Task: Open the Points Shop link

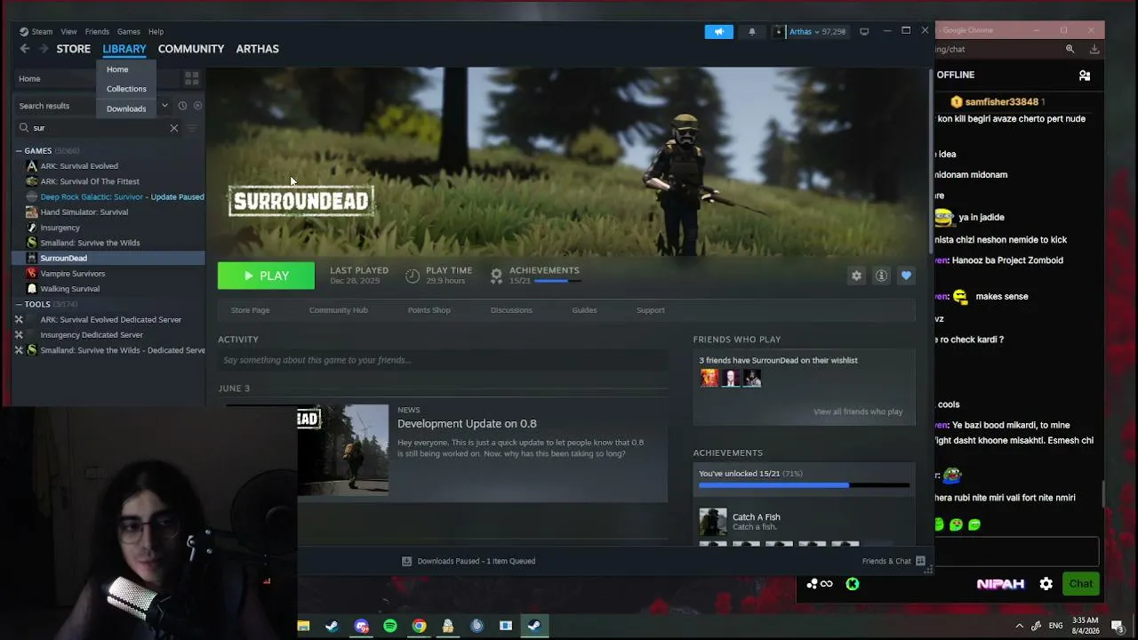Action: [x=429, y=310]
